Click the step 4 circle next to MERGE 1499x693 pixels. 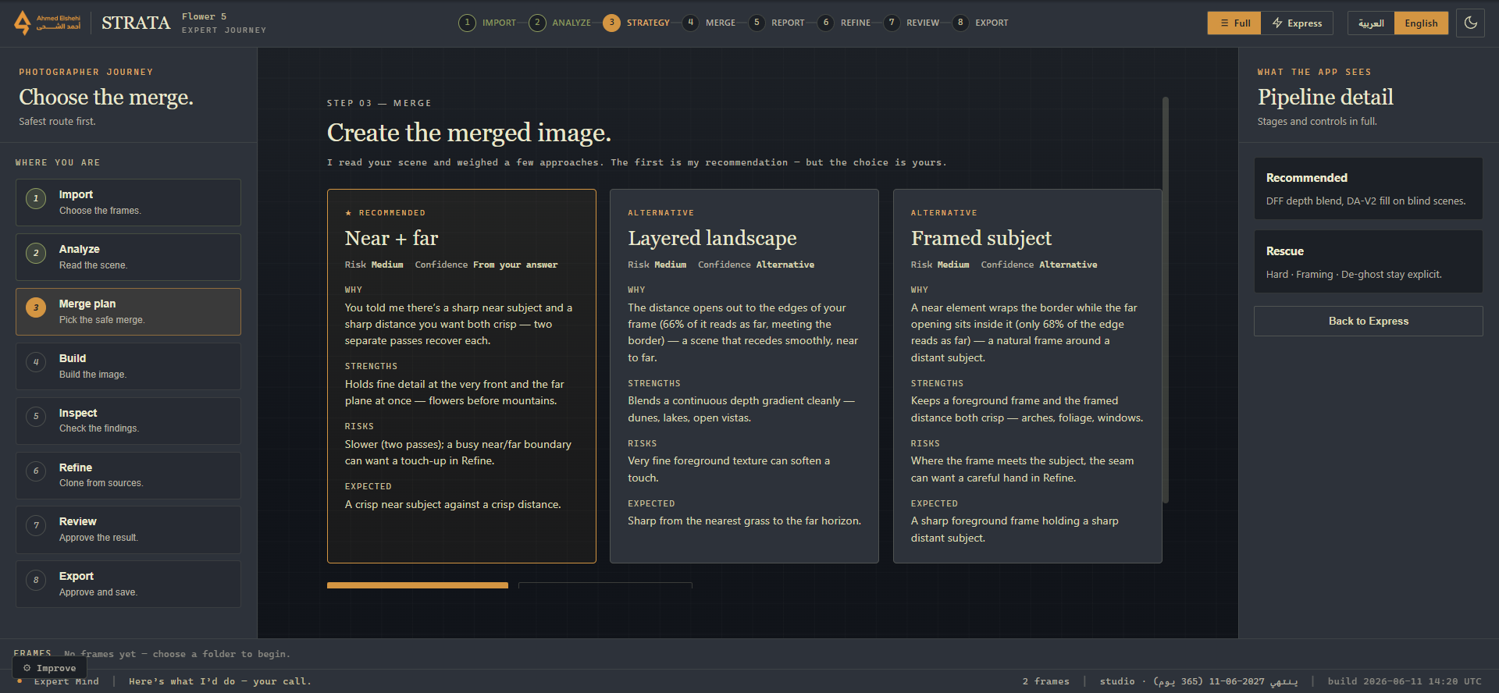690,23
